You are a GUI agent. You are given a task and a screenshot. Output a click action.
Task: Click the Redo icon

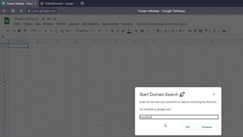click(14, 31)
